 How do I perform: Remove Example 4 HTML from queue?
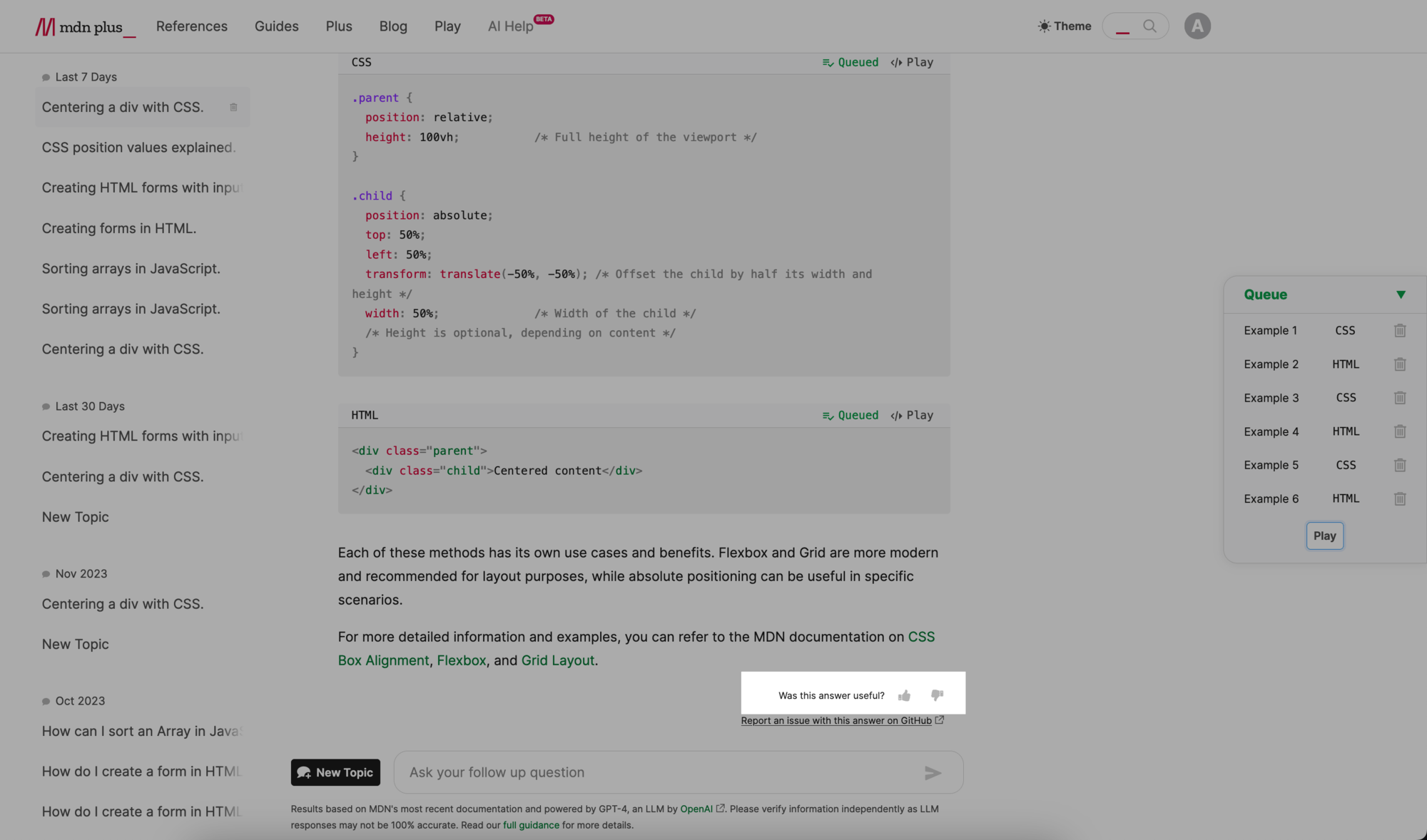(x=1399, y=431)
